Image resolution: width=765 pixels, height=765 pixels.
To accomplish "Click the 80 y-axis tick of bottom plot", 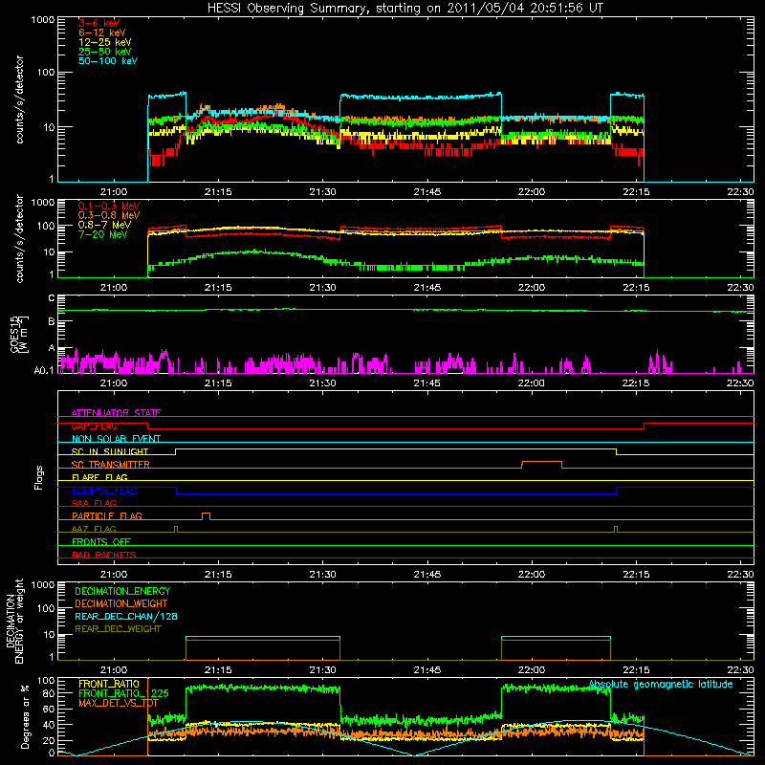I will click(x=49, y=692).
